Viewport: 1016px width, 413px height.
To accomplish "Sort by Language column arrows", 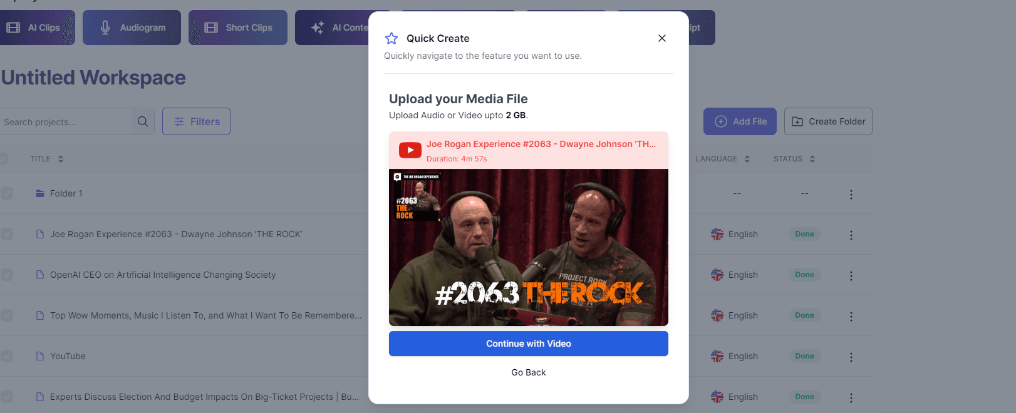I will pyautogui.click(x=747, y=159).
